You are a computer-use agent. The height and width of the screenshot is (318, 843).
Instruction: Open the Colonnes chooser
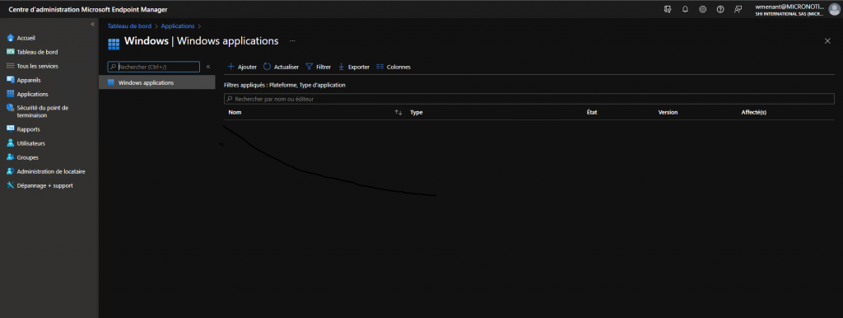pos(394,67)
